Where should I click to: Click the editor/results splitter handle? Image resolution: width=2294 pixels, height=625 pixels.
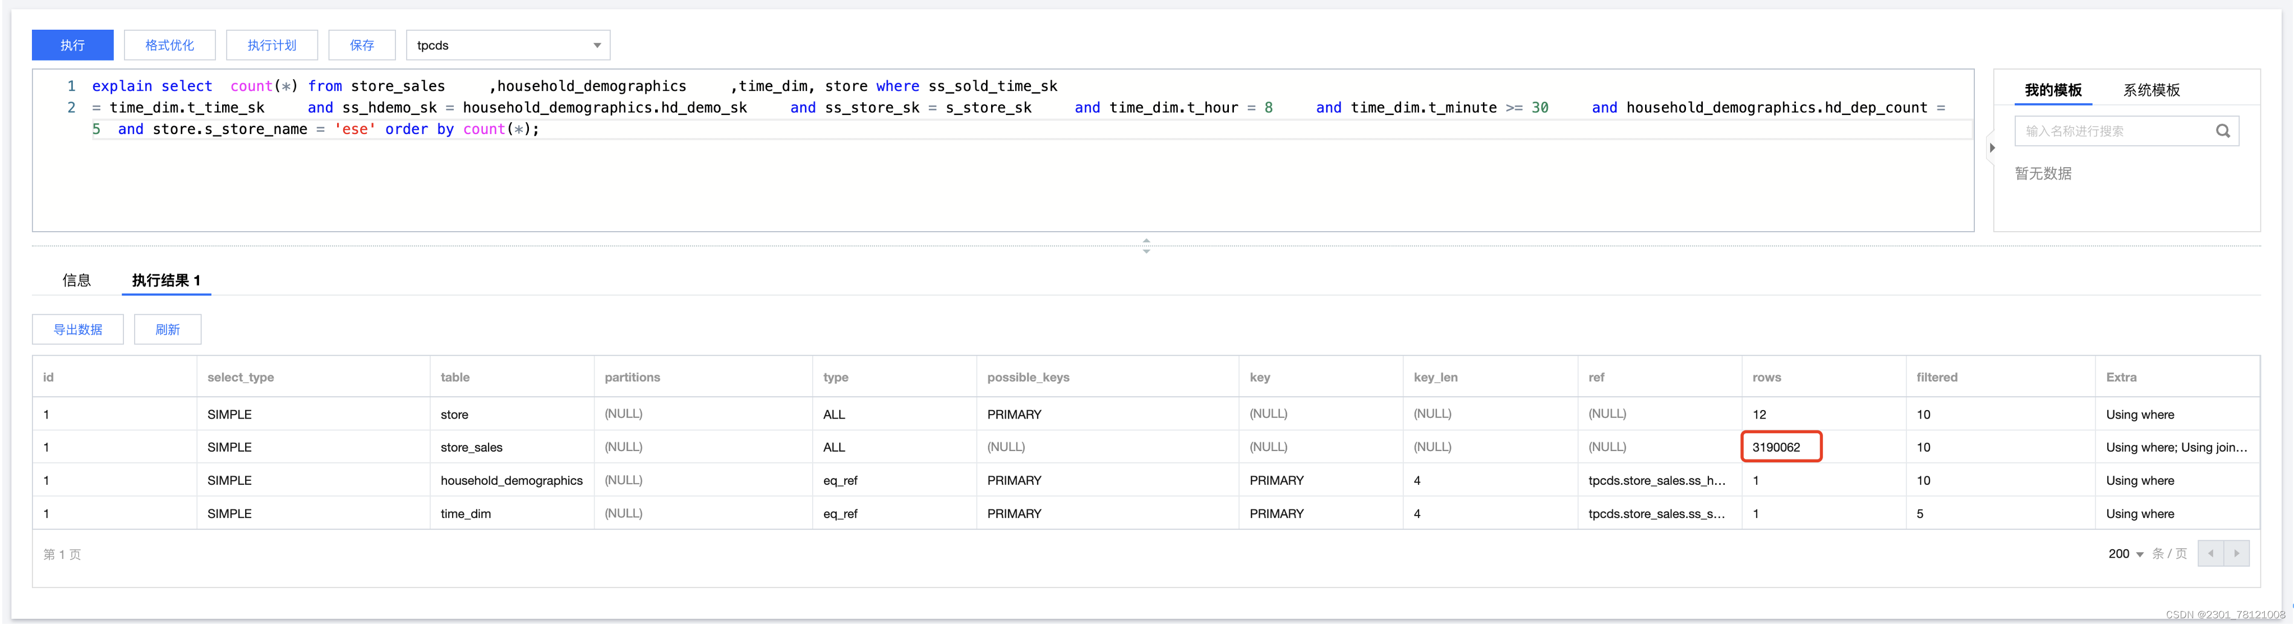pos(1146,246)
